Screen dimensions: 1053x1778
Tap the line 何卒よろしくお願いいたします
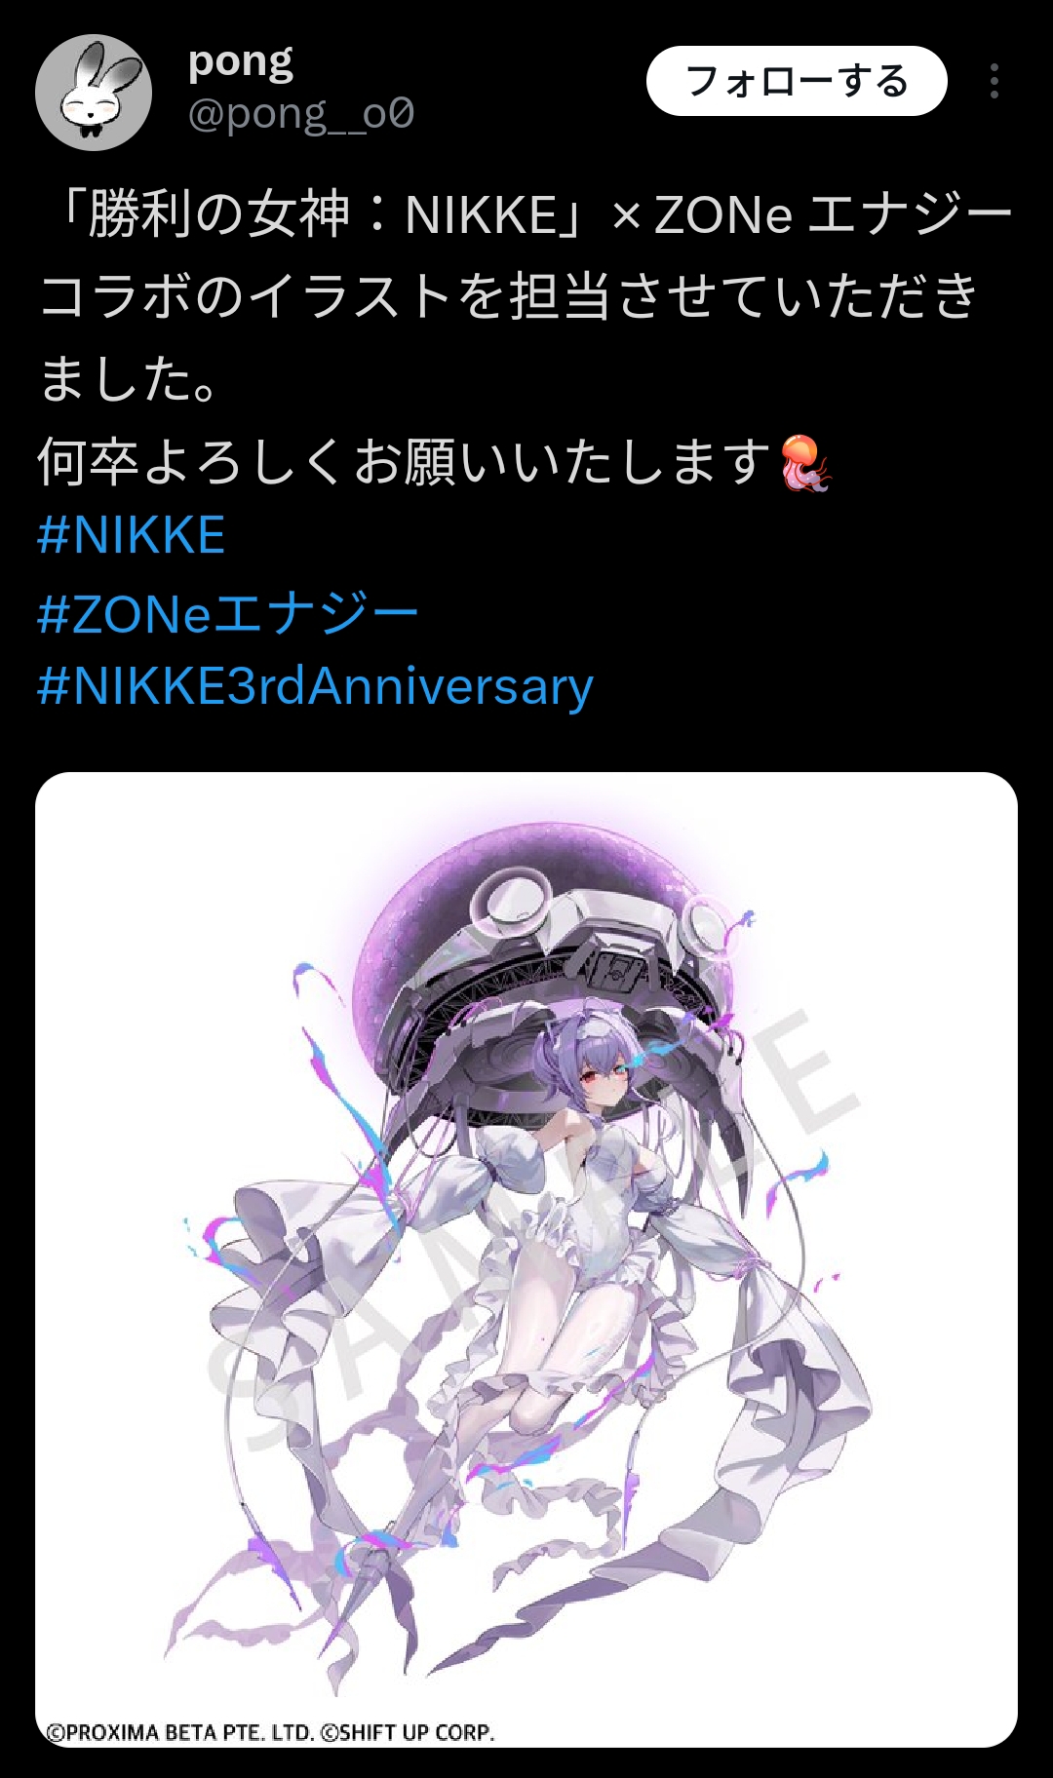click(x=406, y=462)
